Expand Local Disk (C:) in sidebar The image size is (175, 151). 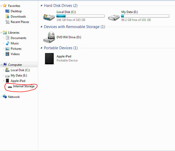[x=4, y=70]
